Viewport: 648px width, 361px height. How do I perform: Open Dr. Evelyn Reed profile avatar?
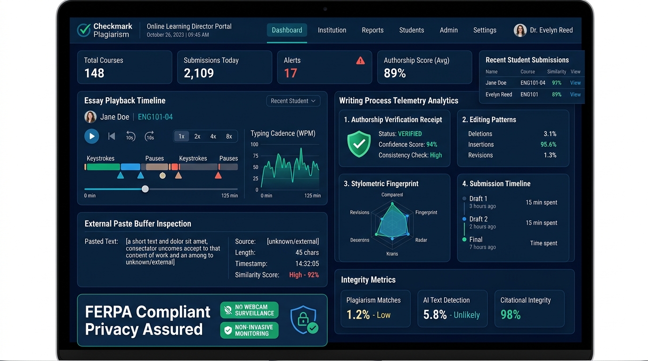(520, 30)
